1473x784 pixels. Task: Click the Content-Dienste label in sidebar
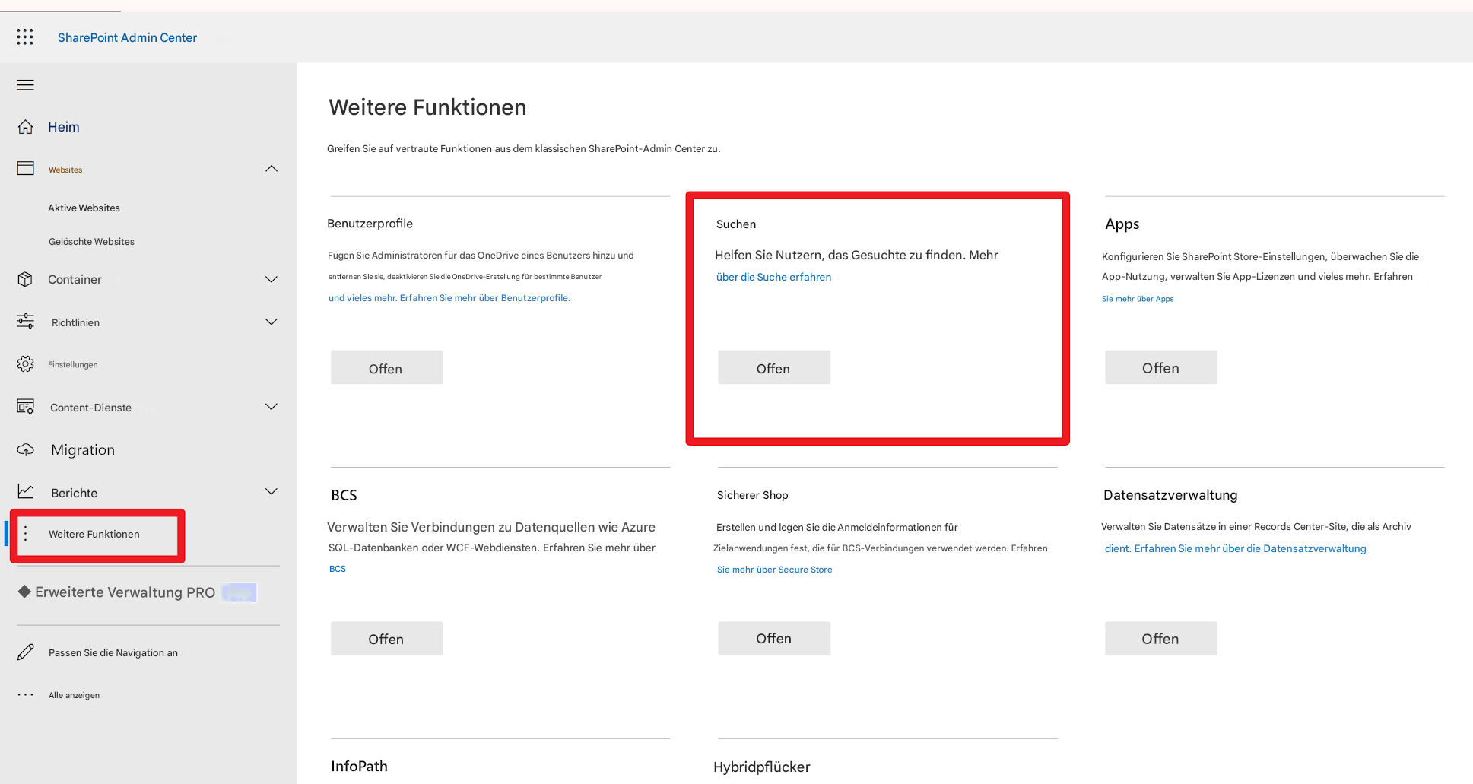90,408
